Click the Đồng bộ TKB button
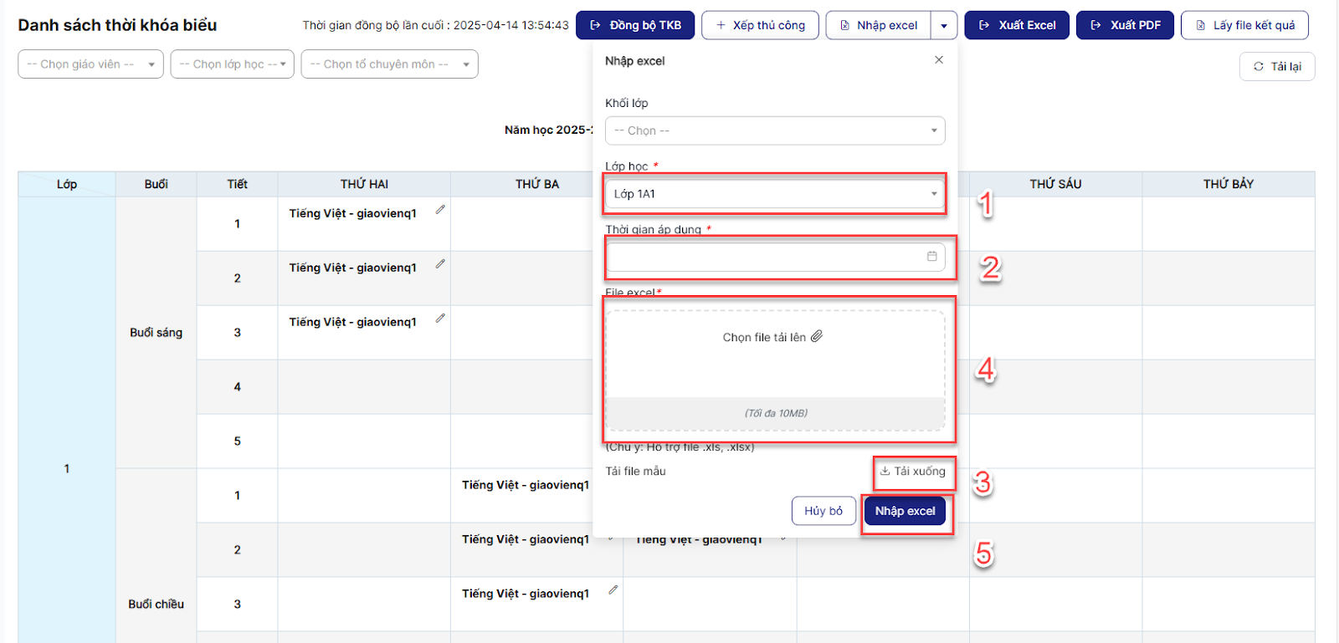This screenshot has width=1339, height=643. coord(635,26)
